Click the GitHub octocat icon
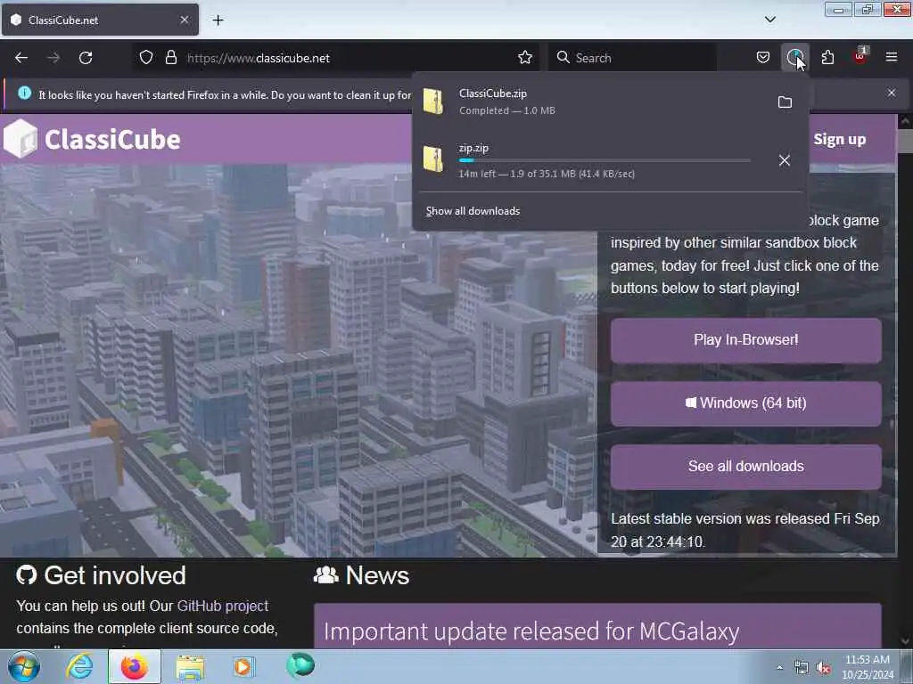 pyautogui.click(x=26, y=574)
